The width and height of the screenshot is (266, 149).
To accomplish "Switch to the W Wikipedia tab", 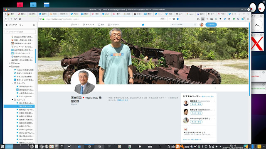I will coord(201,14).
